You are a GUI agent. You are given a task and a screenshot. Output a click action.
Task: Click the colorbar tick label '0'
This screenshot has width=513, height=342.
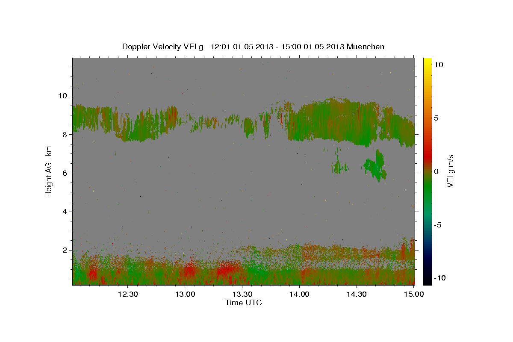click(437, 171)
